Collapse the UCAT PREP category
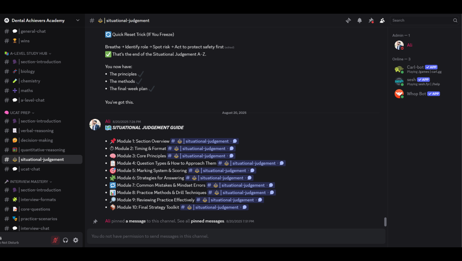The image size is (462, 261). (19, 113)
